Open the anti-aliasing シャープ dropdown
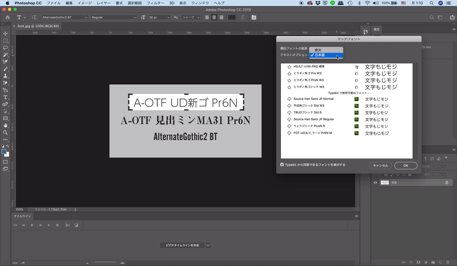457x266 pixels. pos(190,17)
